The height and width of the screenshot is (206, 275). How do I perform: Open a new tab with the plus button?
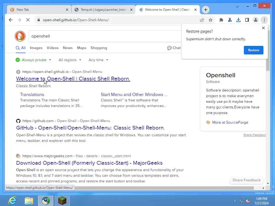[x=205, y=10]
